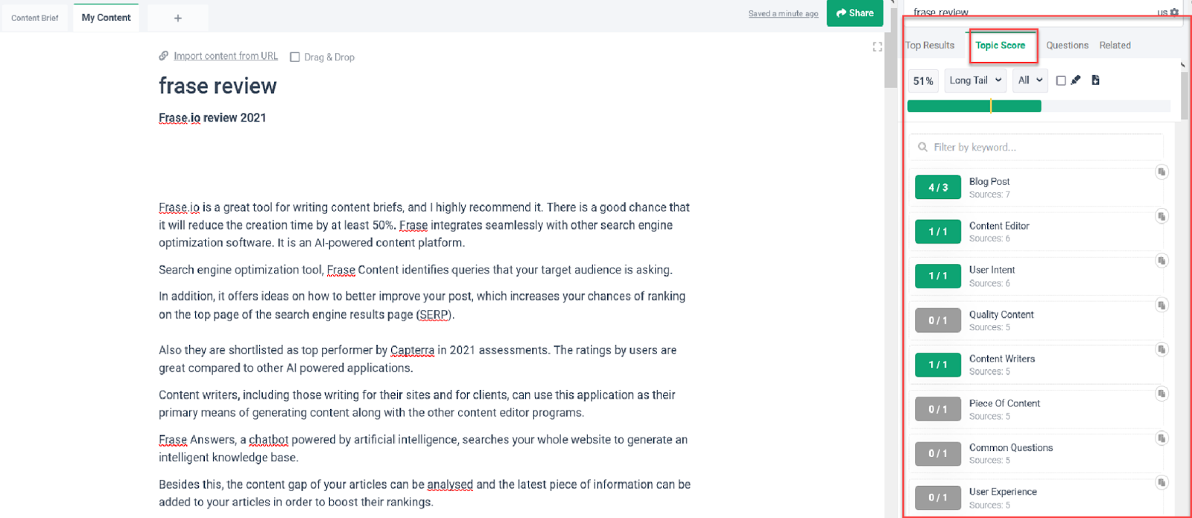Click the 'Common Questions' topic label
Image resolution: width=1192 pixels, height=518 pixels.
[x=1011, y=447]
